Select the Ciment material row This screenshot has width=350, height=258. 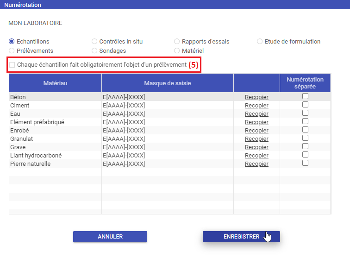pos(55,106)
